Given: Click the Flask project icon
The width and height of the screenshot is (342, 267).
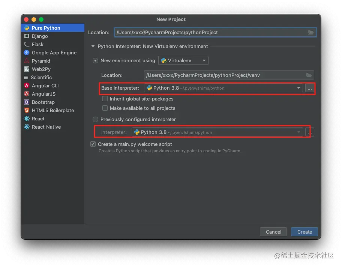Looking at the screenshot, I should point(27,45).
